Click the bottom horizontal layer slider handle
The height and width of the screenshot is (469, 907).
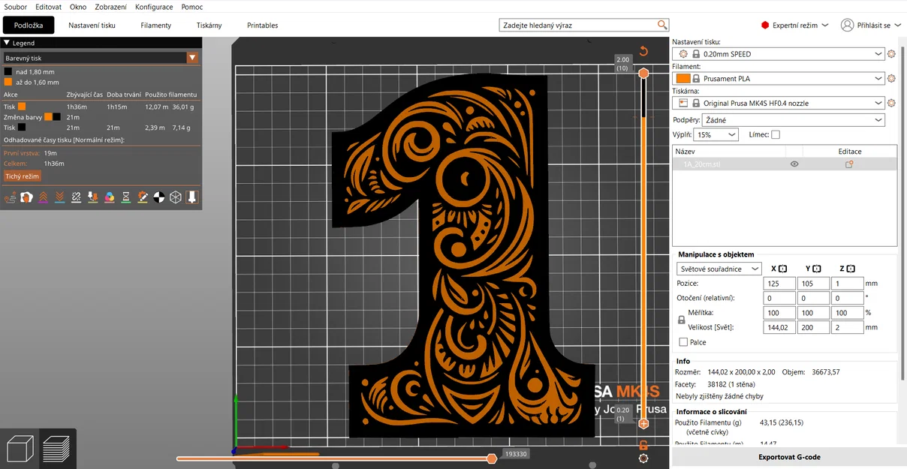click(x=493, y=458)
